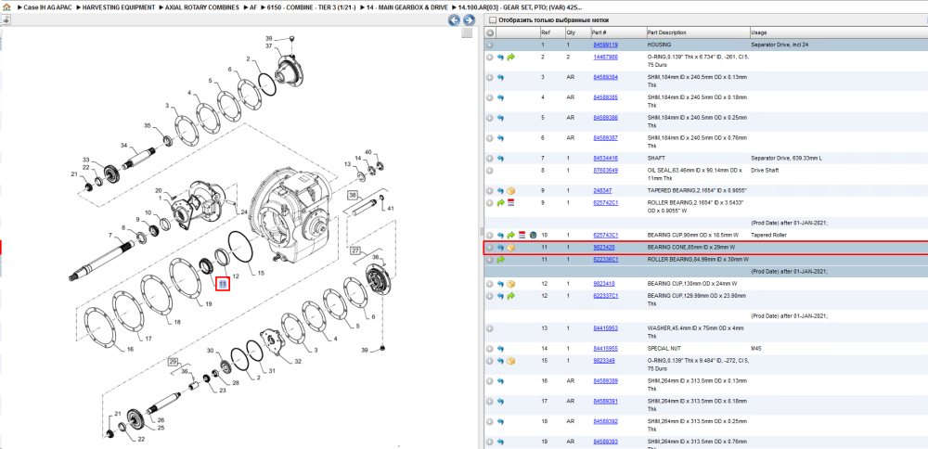Viewport: 928px width, 449px height.
Task: Open AXIAL ROTARY COMBINES breadcrumb
Action: [x=203, y=8]
